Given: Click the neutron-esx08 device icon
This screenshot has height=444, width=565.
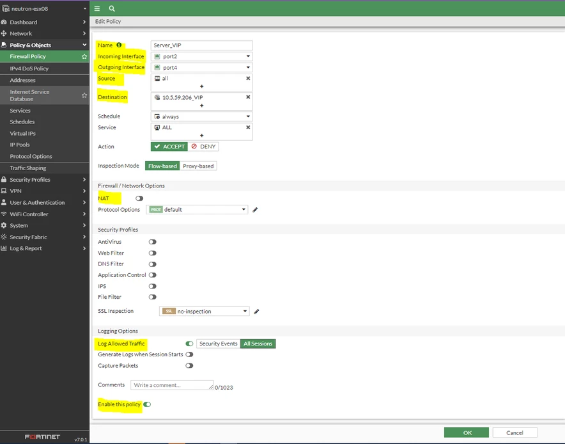Looking at the screenshot, I should (x=6, y=8).
